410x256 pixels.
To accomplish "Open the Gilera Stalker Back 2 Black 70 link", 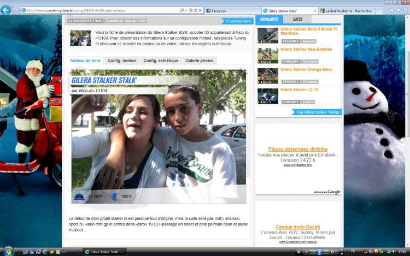I will click(309, 31).
